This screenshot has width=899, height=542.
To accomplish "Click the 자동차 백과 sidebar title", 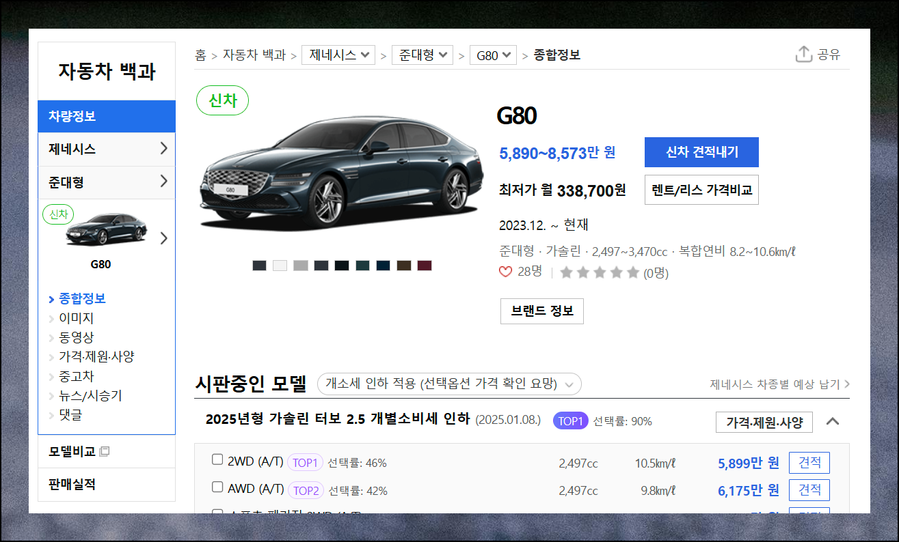I will click(x=107, y=71).
